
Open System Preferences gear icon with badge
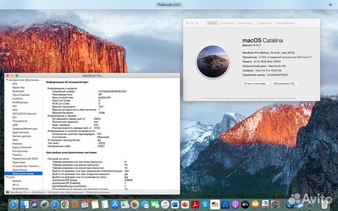click(275, 204)
